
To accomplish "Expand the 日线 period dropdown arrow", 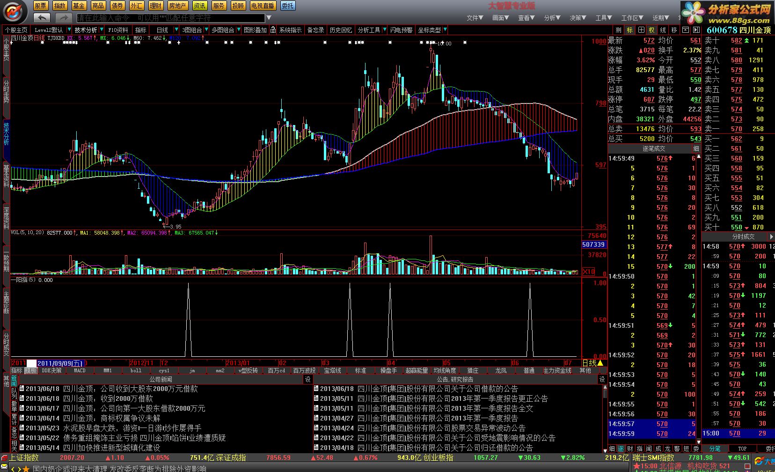I will point(176,30).
